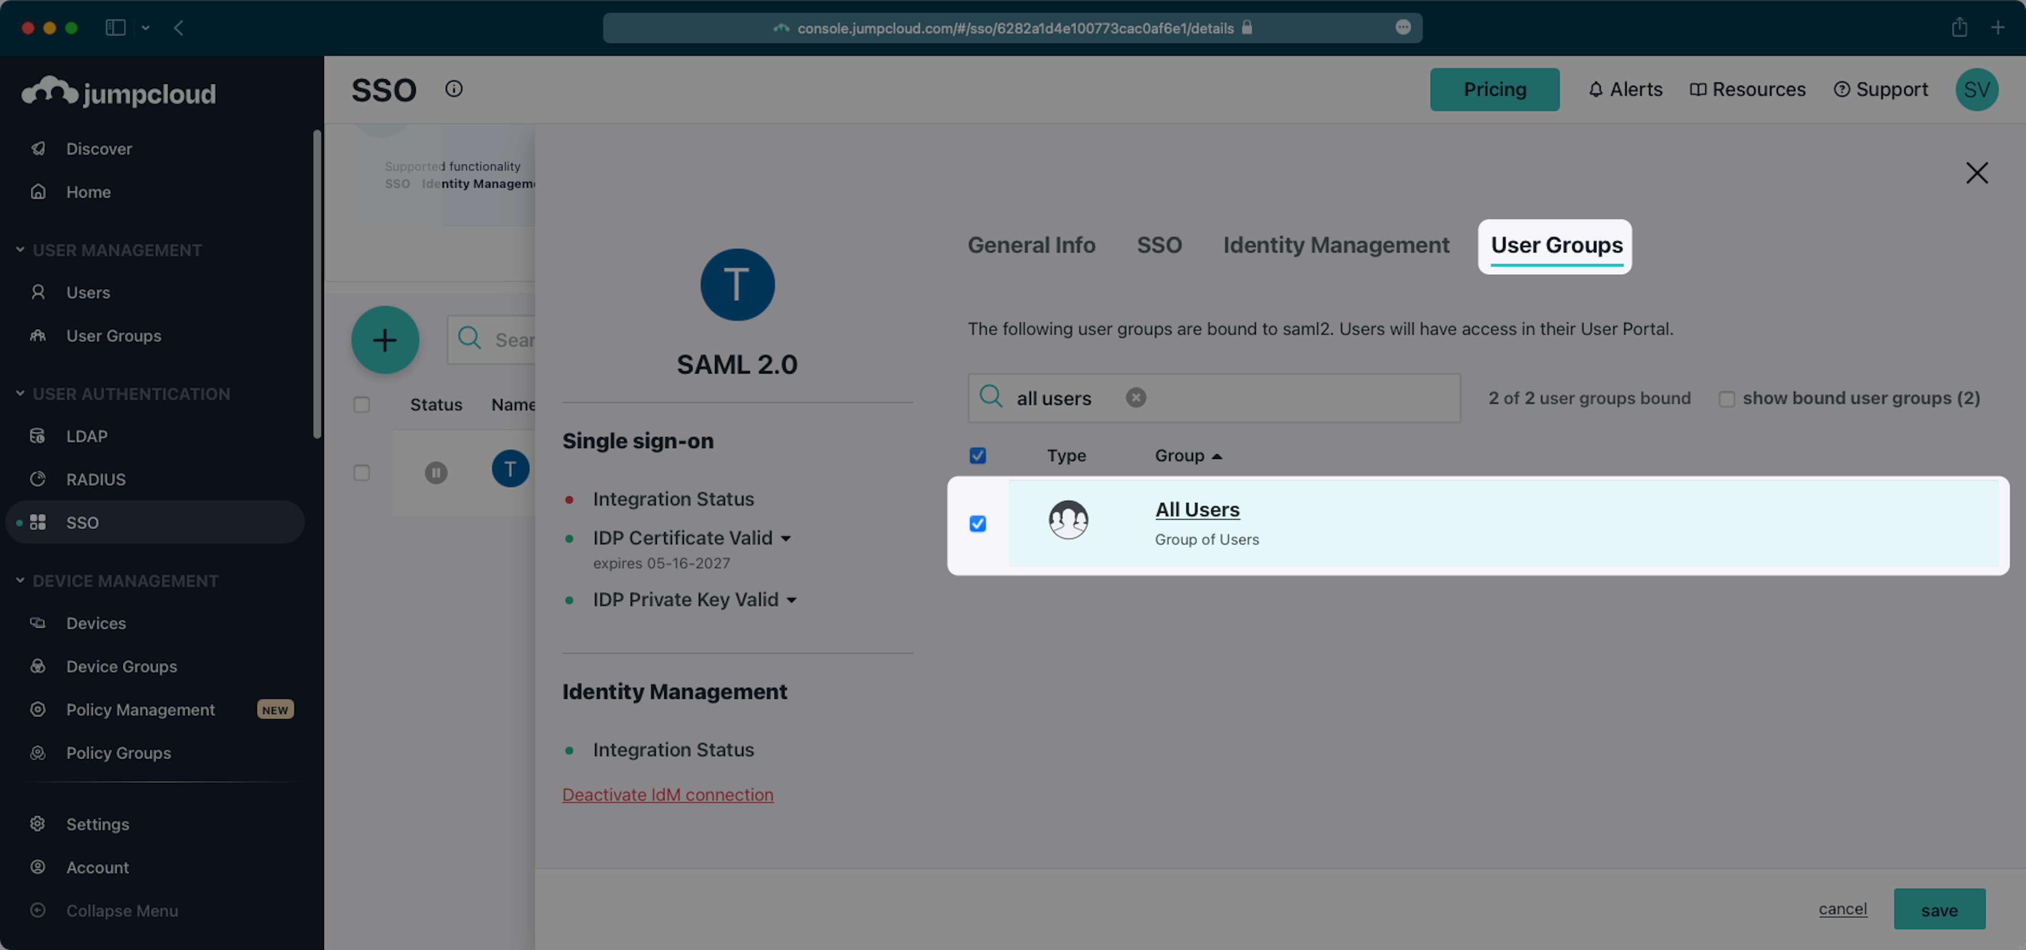Click Deactivate IdM connection link
2026x950 pixels.
[667, 794]
